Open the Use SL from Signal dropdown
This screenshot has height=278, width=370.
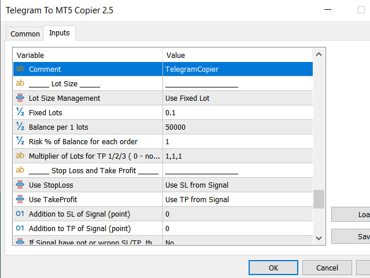coord(237,185)
